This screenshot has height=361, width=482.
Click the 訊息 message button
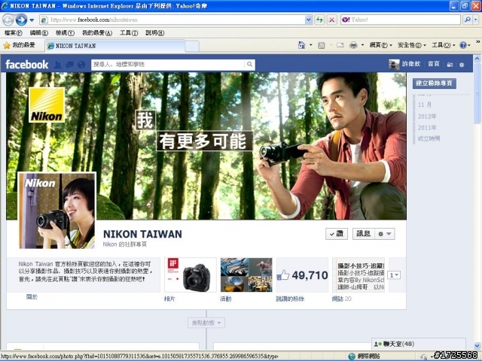[x=363, y=234]
